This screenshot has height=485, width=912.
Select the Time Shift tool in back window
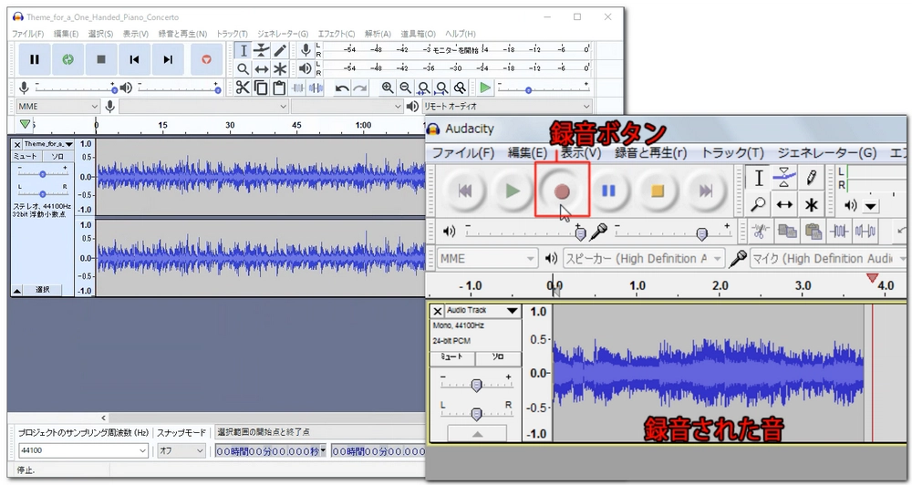pyautogui.click(x=262, y=69)
